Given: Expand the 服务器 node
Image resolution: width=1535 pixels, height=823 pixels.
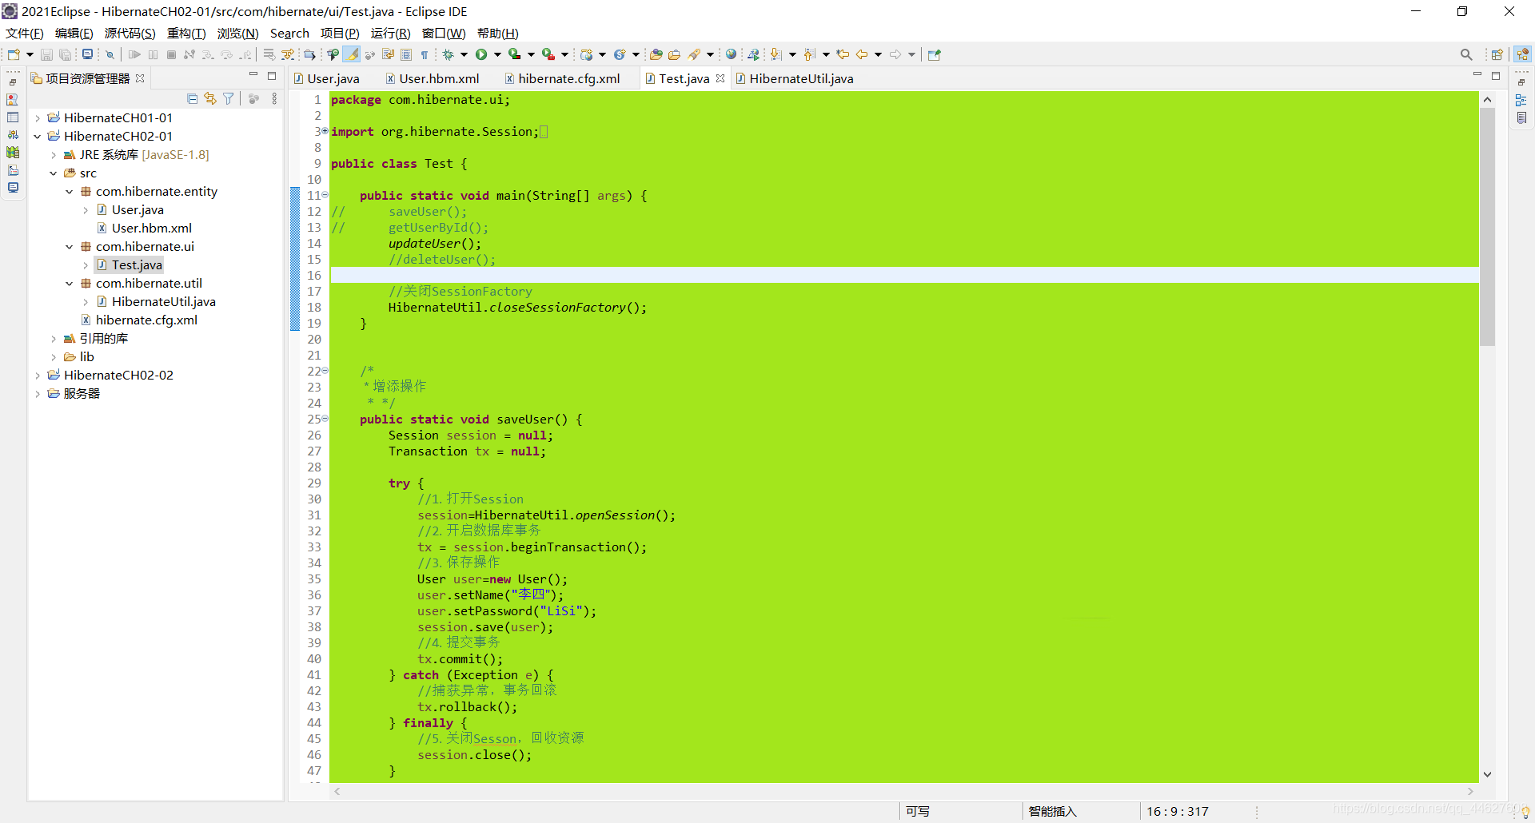Looking at the screenshot, I should pos(38,394).
